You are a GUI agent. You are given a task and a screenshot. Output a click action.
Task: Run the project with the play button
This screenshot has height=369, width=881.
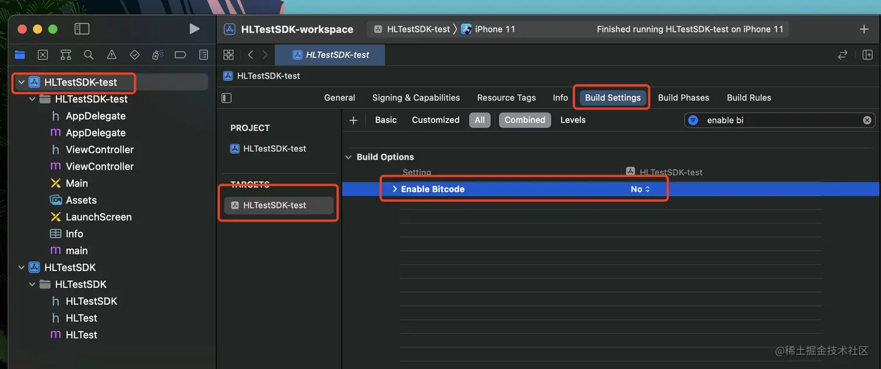point(195,29)
